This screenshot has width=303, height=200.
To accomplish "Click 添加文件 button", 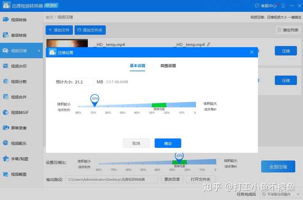I will tap(59, 30).
